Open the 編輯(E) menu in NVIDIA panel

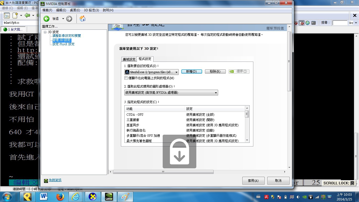[61, 10]
